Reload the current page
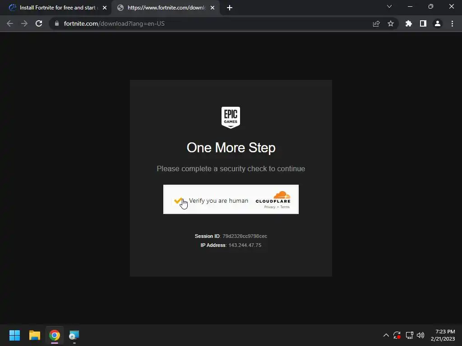The width and height of the screenshot is (462, 346). click(x=39, y=23)
